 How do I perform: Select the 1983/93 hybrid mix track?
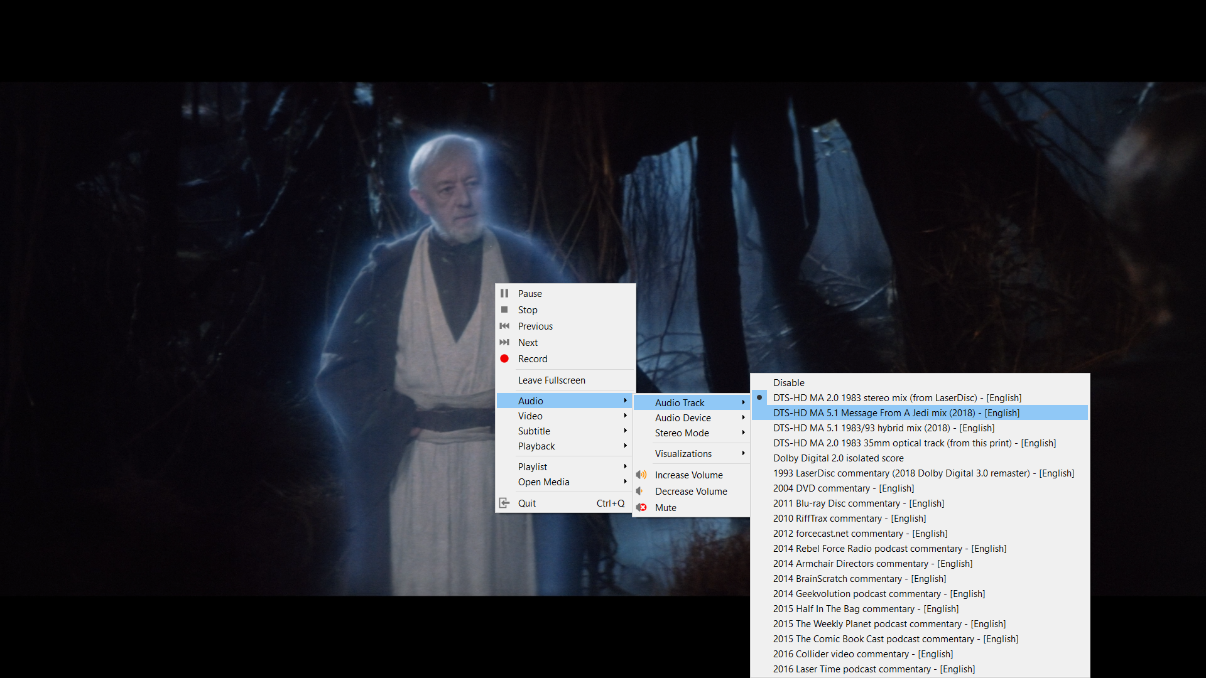pos(920,428)
